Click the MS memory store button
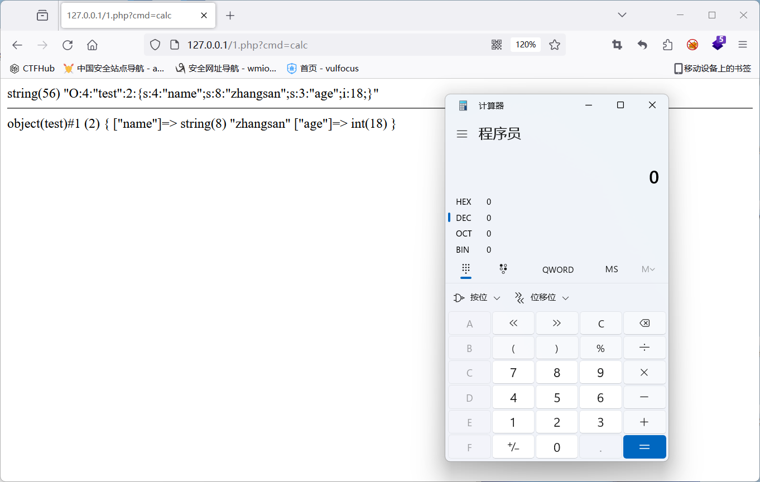Screen dimensions: 760x482 tap(612, 269)
